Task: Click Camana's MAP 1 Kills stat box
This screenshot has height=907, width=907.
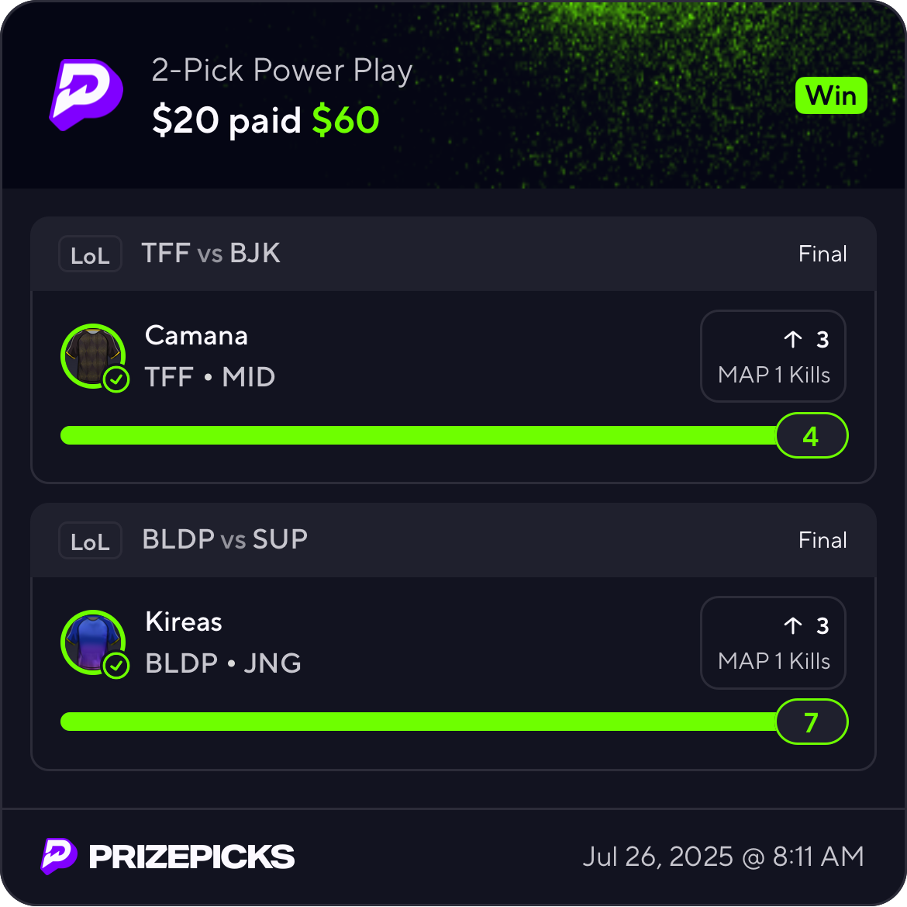Action: point(773,357)
